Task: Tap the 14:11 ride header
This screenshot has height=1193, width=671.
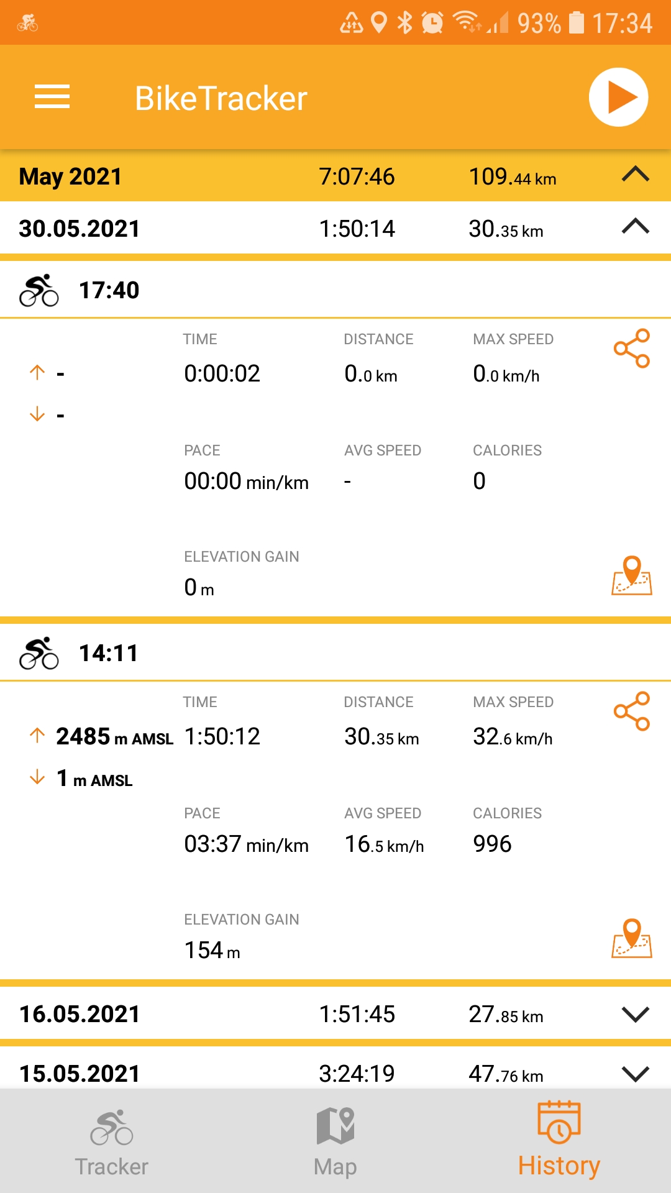Action: point(109,653)
